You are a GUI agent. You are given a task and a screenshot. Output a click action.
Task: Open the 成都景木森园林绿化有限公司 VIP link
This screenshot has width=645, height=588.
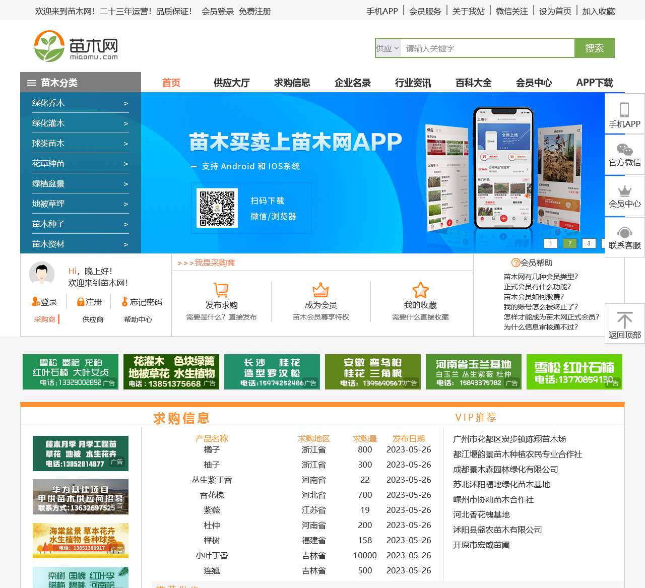(505, 469)
